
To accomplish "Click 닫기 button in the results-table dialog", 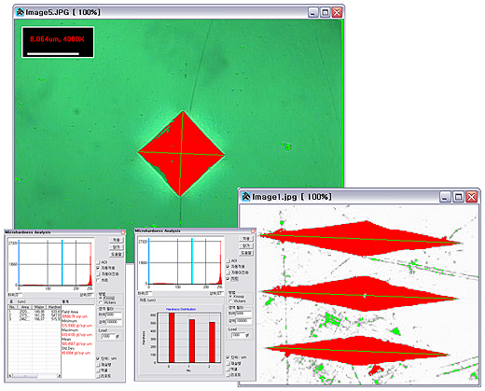I will (117, 247).
